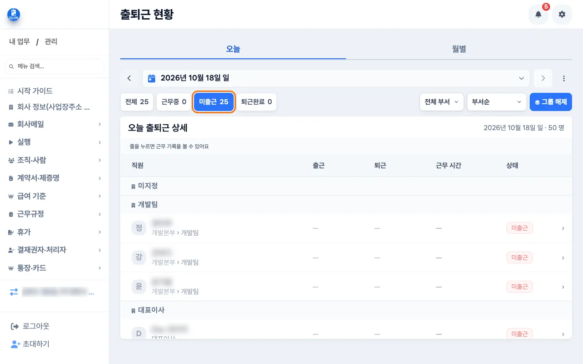Viewport: 583px width, 364px height.
Task: Click the calendar icon in date bar
Action: click(152, 78)
